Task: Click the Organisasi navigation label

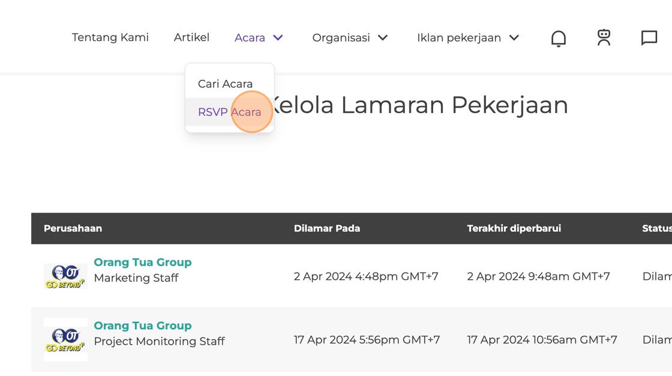Action: [x=341, y=38]
